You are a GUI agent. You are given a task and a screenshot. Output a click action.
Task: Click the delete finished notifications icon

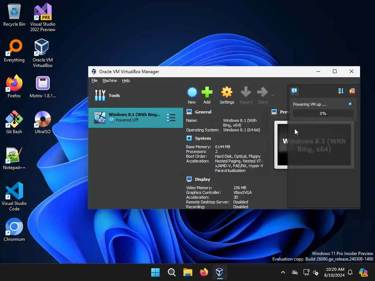tap(352, 91)
